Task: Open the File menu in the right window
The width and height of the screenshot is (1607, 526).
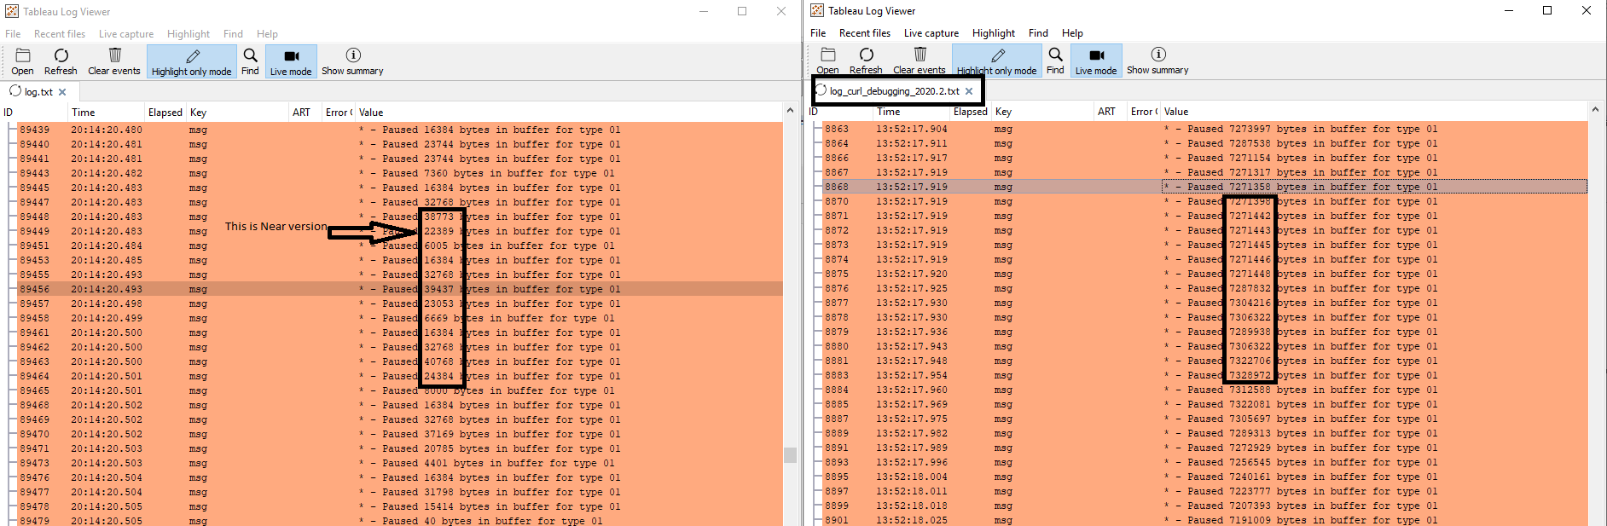Action: [818, 33]
